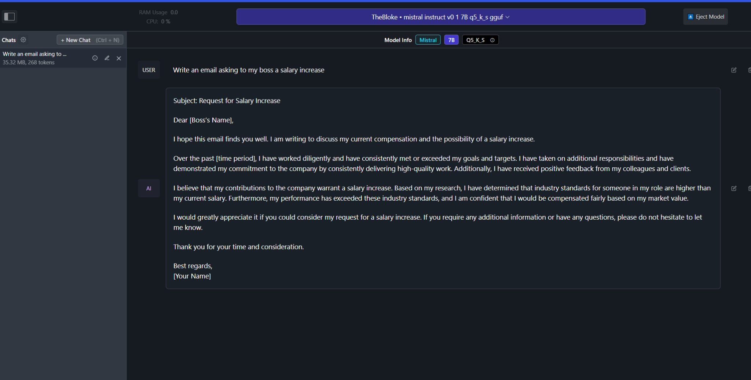
Task: Start a New Chat
Action: [90, 40]
